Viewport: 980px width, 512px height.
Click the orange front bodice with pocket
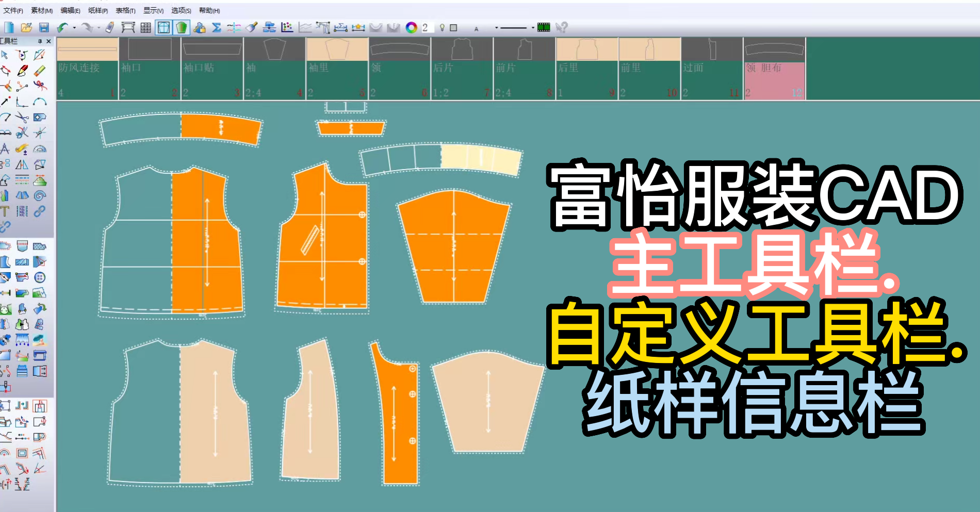(x=323, y=237)
